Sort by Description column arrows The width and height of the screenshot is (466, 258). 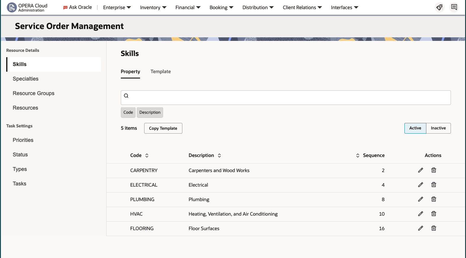coord(219,156)
